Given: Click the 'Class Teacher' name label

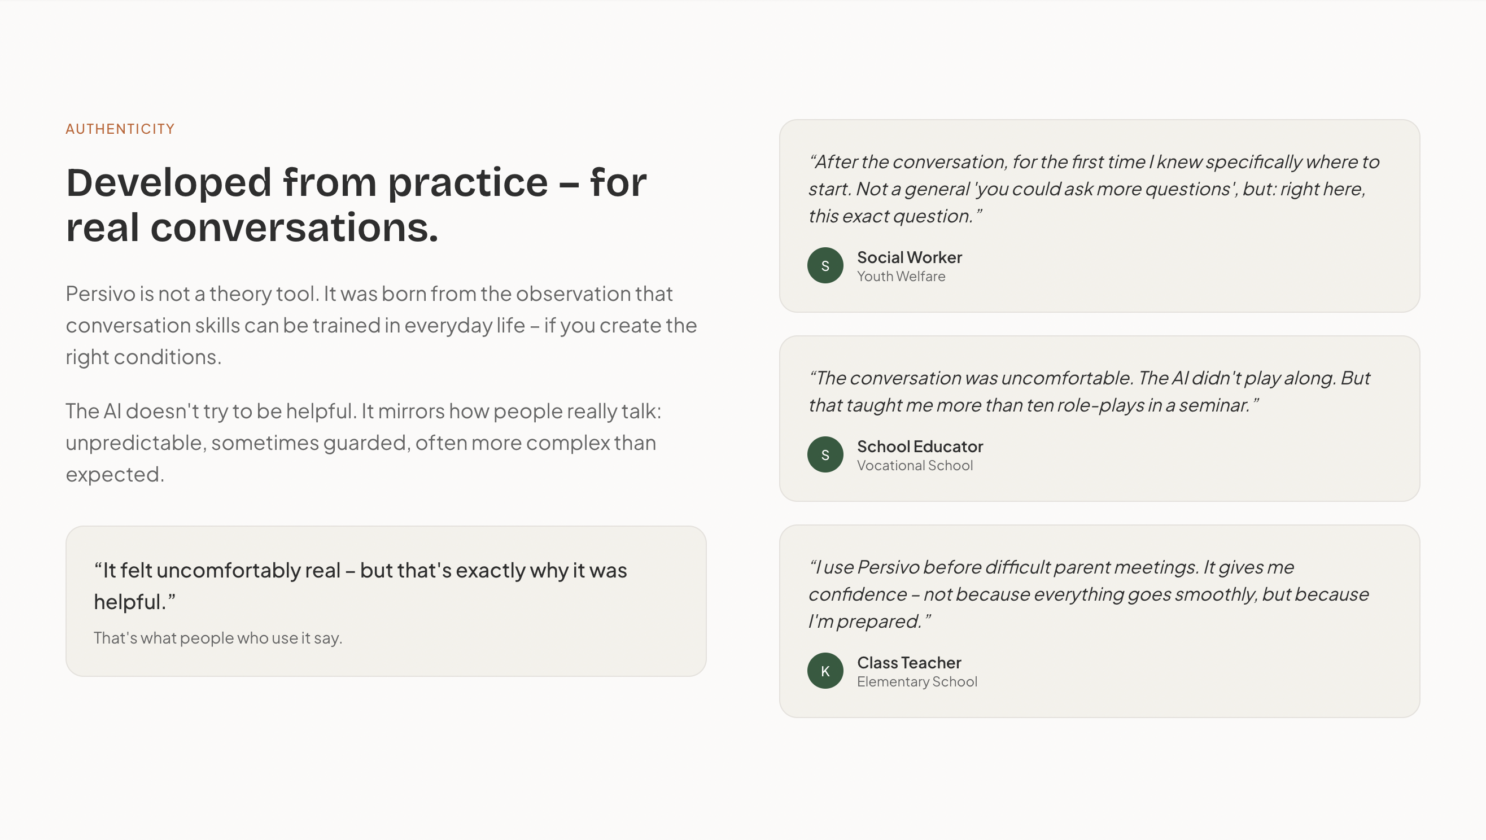Looking at the screenshot, I should coord(908,663).
